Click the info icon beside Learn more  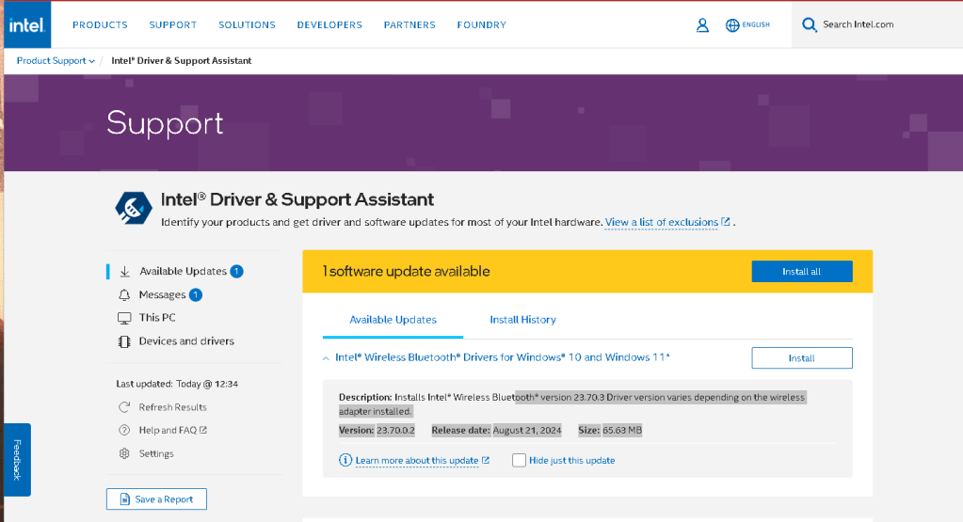click(x=345, y=460)
